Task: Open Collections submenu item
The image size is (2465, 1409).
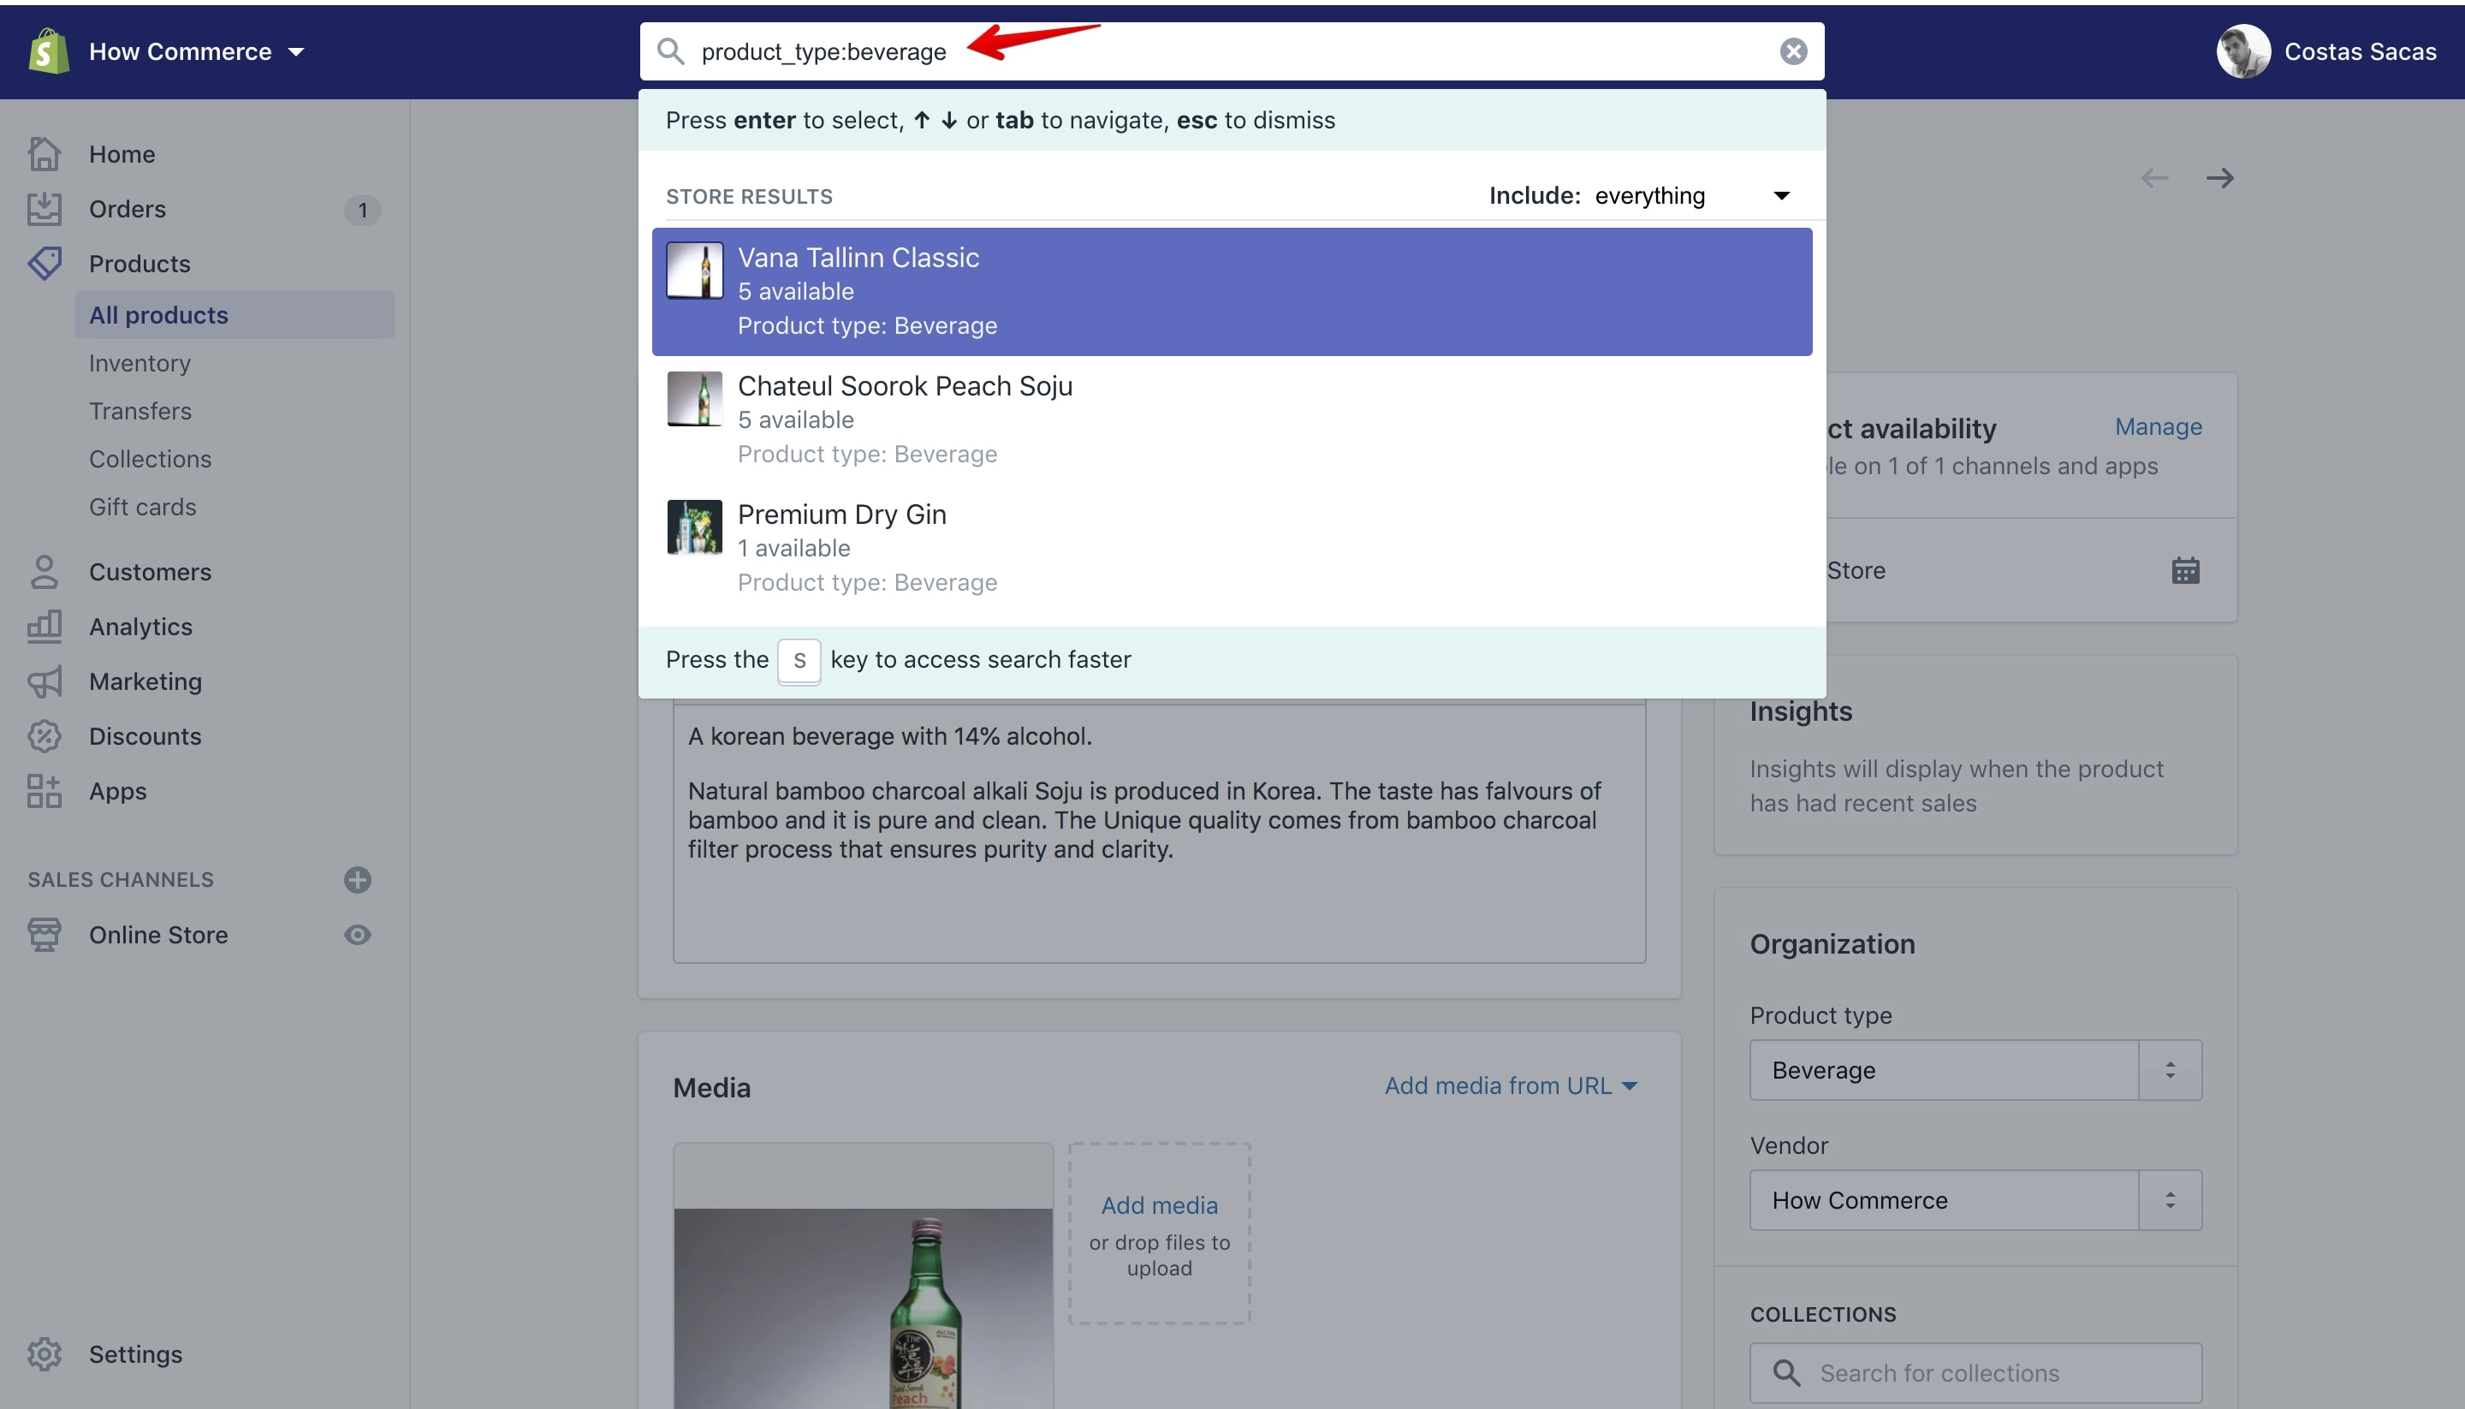Action: pos(150,459)
